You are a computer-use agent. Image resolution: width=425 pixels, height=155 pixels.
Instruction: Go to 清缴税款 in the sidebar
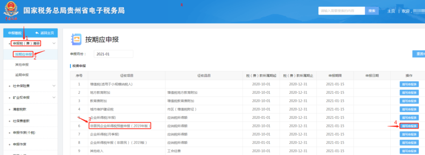click(x=20, y=109)
